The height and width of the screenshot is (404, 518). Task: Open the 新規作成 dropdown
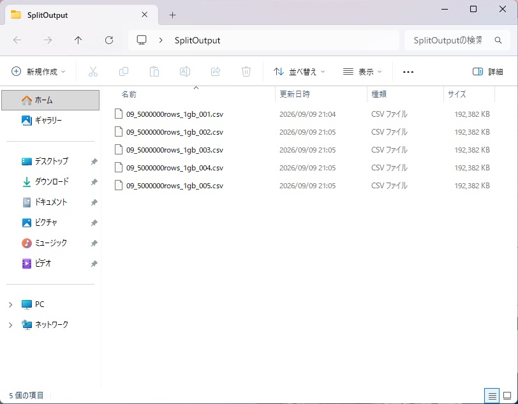pyautogui.click(x=38, y=71)
